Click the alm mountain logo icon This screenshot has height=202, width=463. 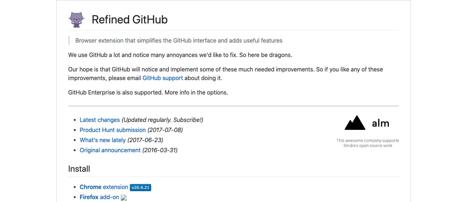[355, 123]
